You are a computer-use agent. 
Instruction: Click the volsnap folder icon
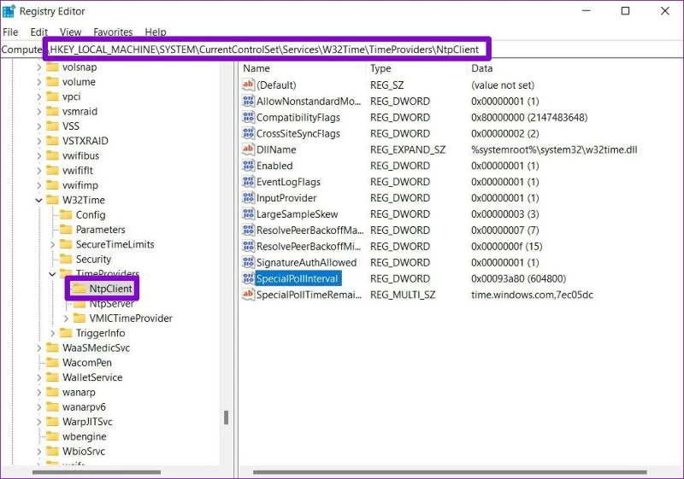(52, 67)
